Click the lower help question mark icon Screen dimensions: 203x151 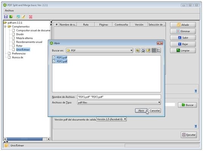pyautogui.click(x=195, y=126)
